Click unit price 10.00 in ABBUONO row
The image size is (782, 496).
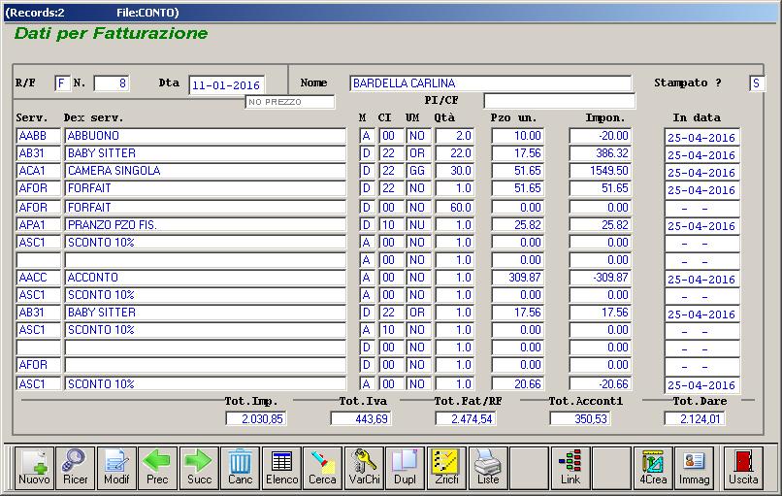[x=518, y=136]
